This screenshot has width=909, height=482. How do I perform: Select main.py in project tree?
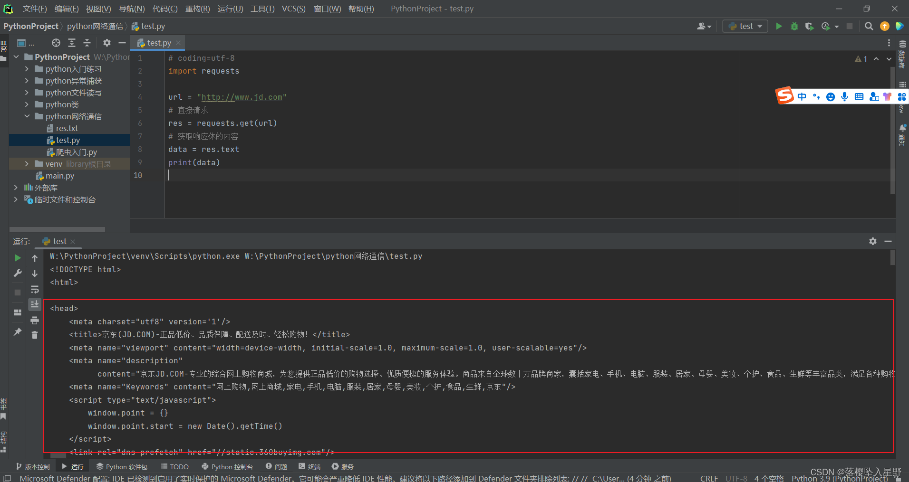(x=56, y=176)
